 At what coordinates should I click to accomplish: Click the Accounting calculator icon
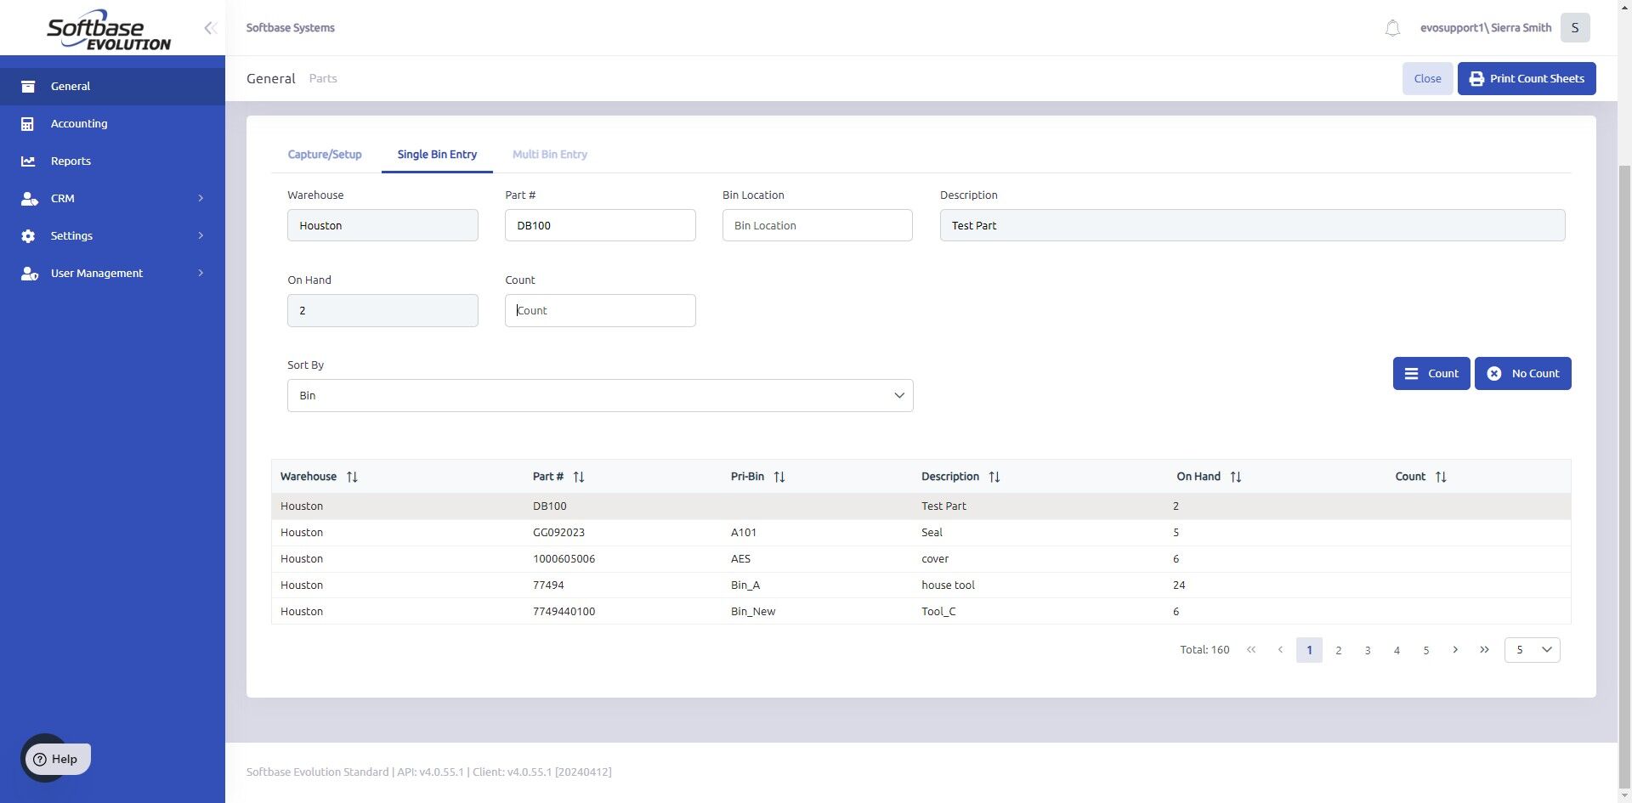pos(28,124)
